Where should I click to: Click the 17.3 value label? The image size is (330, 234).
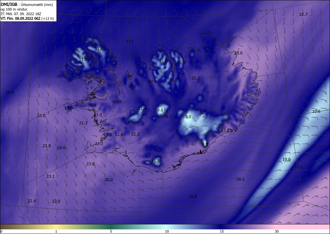pos(108,135)
